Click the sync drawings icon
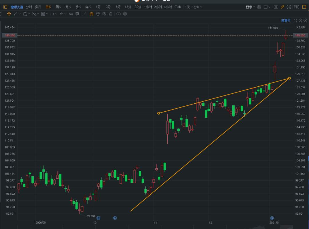309x229 pixels. [x=98, y=14]
